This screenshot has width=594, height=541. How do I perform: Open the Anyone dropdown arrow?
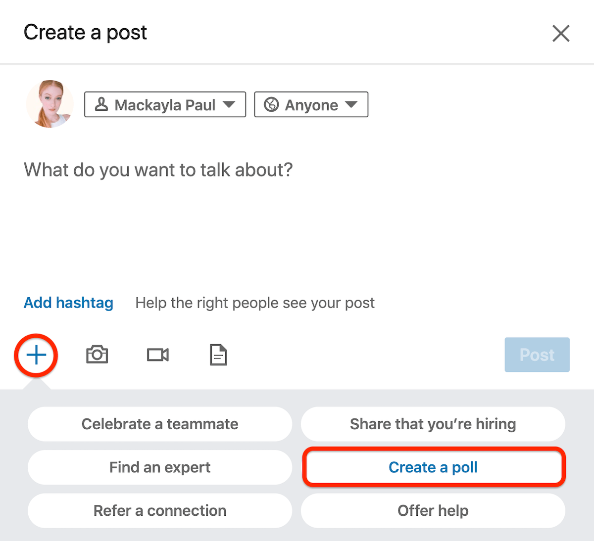pos(351,105)
